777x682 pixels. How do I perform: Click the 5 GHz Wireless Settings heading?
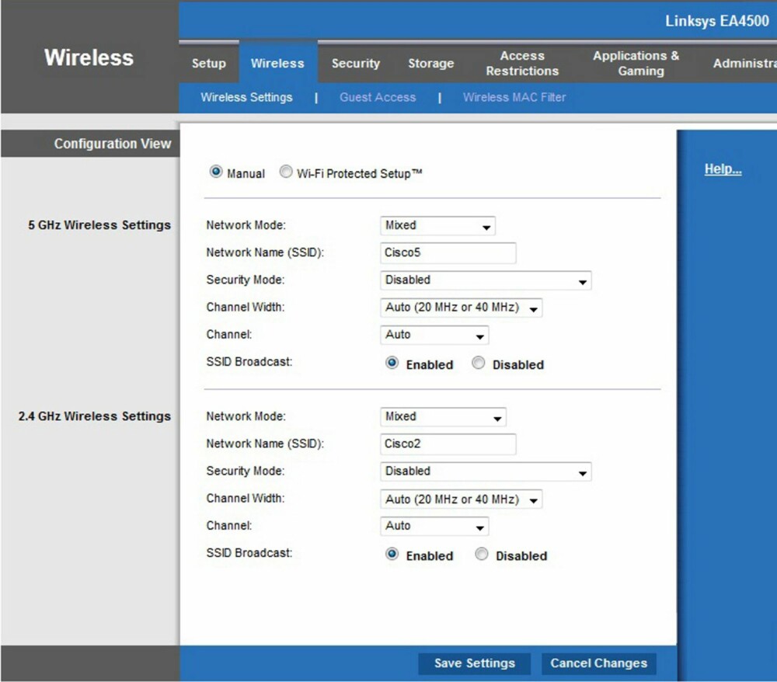coord(99,225)
